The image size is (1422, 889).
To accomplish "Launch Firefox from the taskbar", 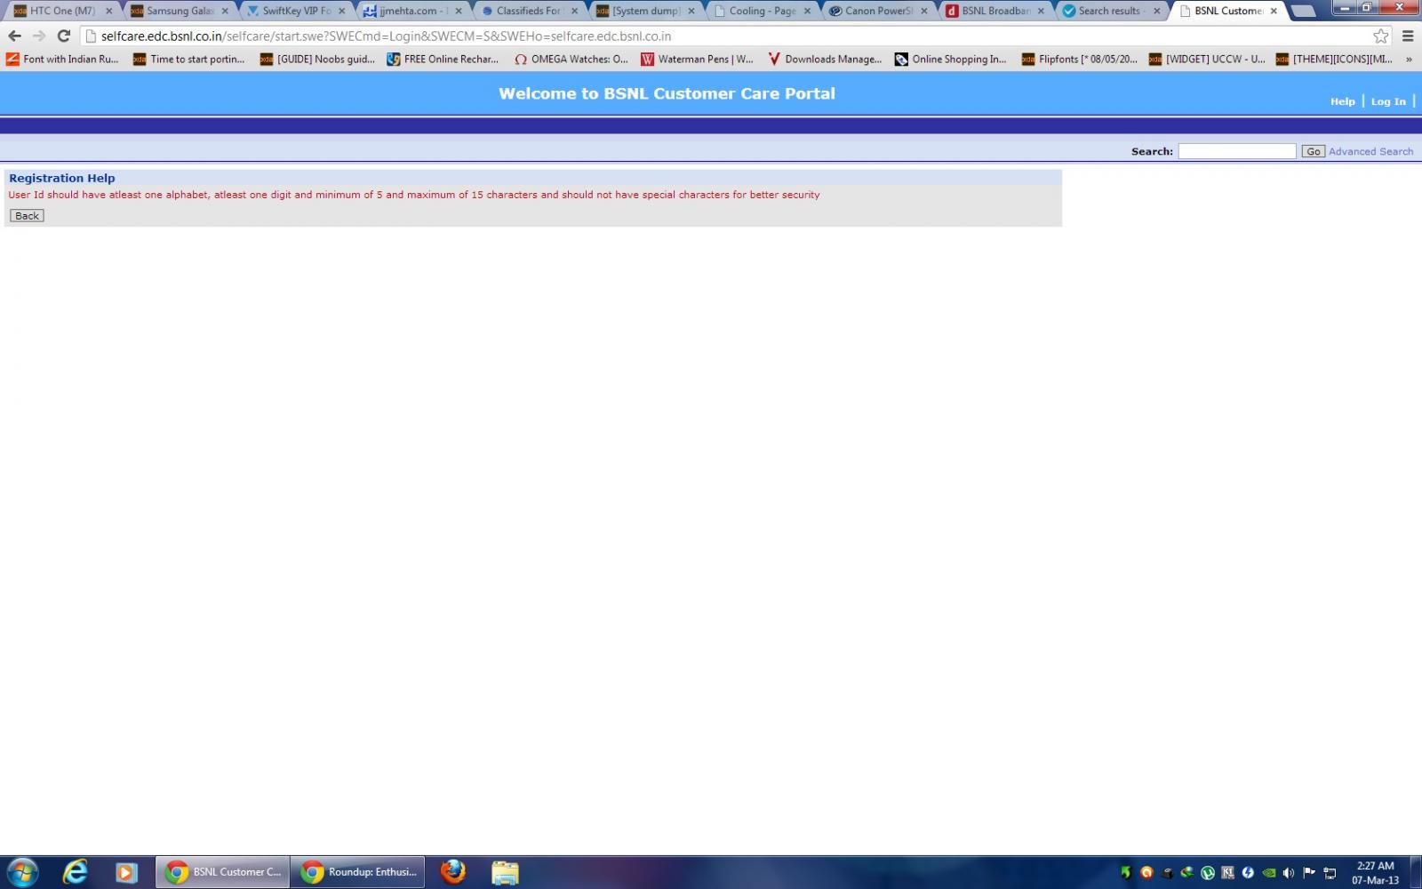I will (453, 872).
